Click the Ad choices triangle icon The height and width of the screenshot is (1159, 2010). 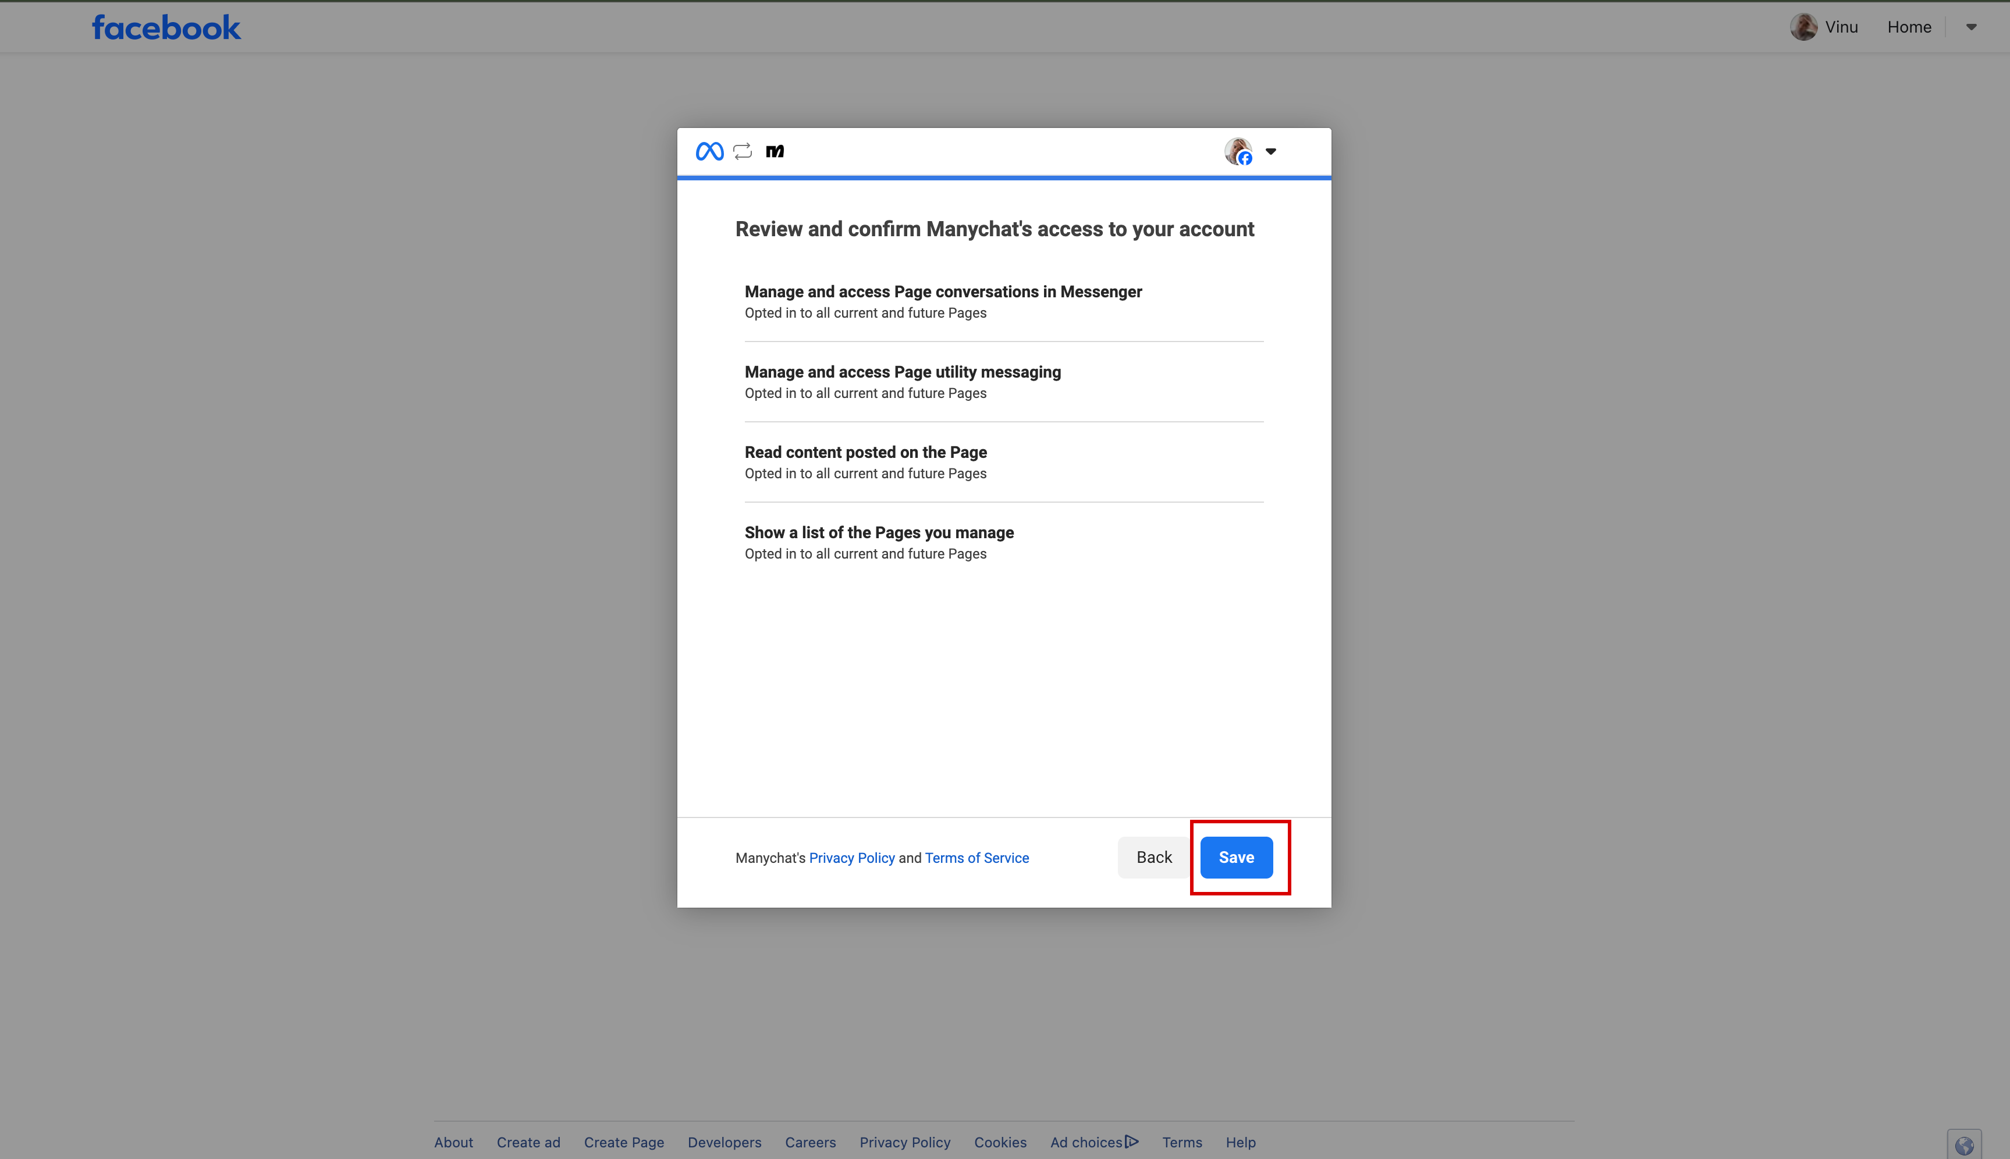coord(1132,1141)
